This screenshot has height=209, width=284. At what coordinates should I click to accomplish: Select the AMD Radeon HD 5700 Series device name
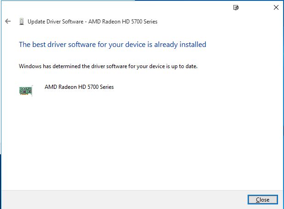[x=79, y=87]
